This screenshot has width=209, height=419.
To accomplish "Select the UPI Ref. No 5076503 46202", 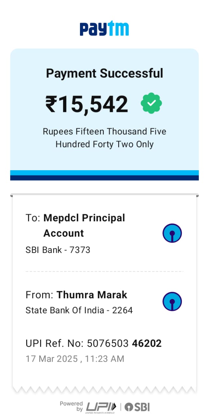I will (93, 343).
